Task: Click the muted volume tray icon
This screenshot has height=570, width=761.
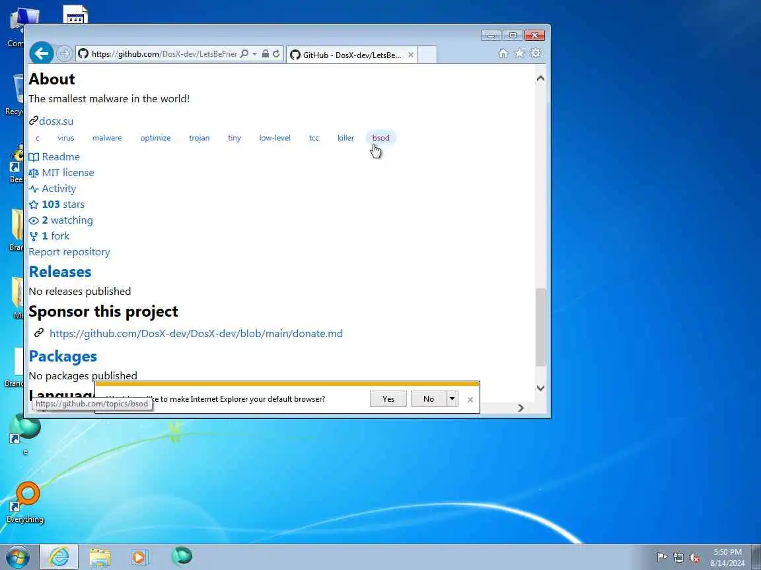Action: [x=694, y=558]
